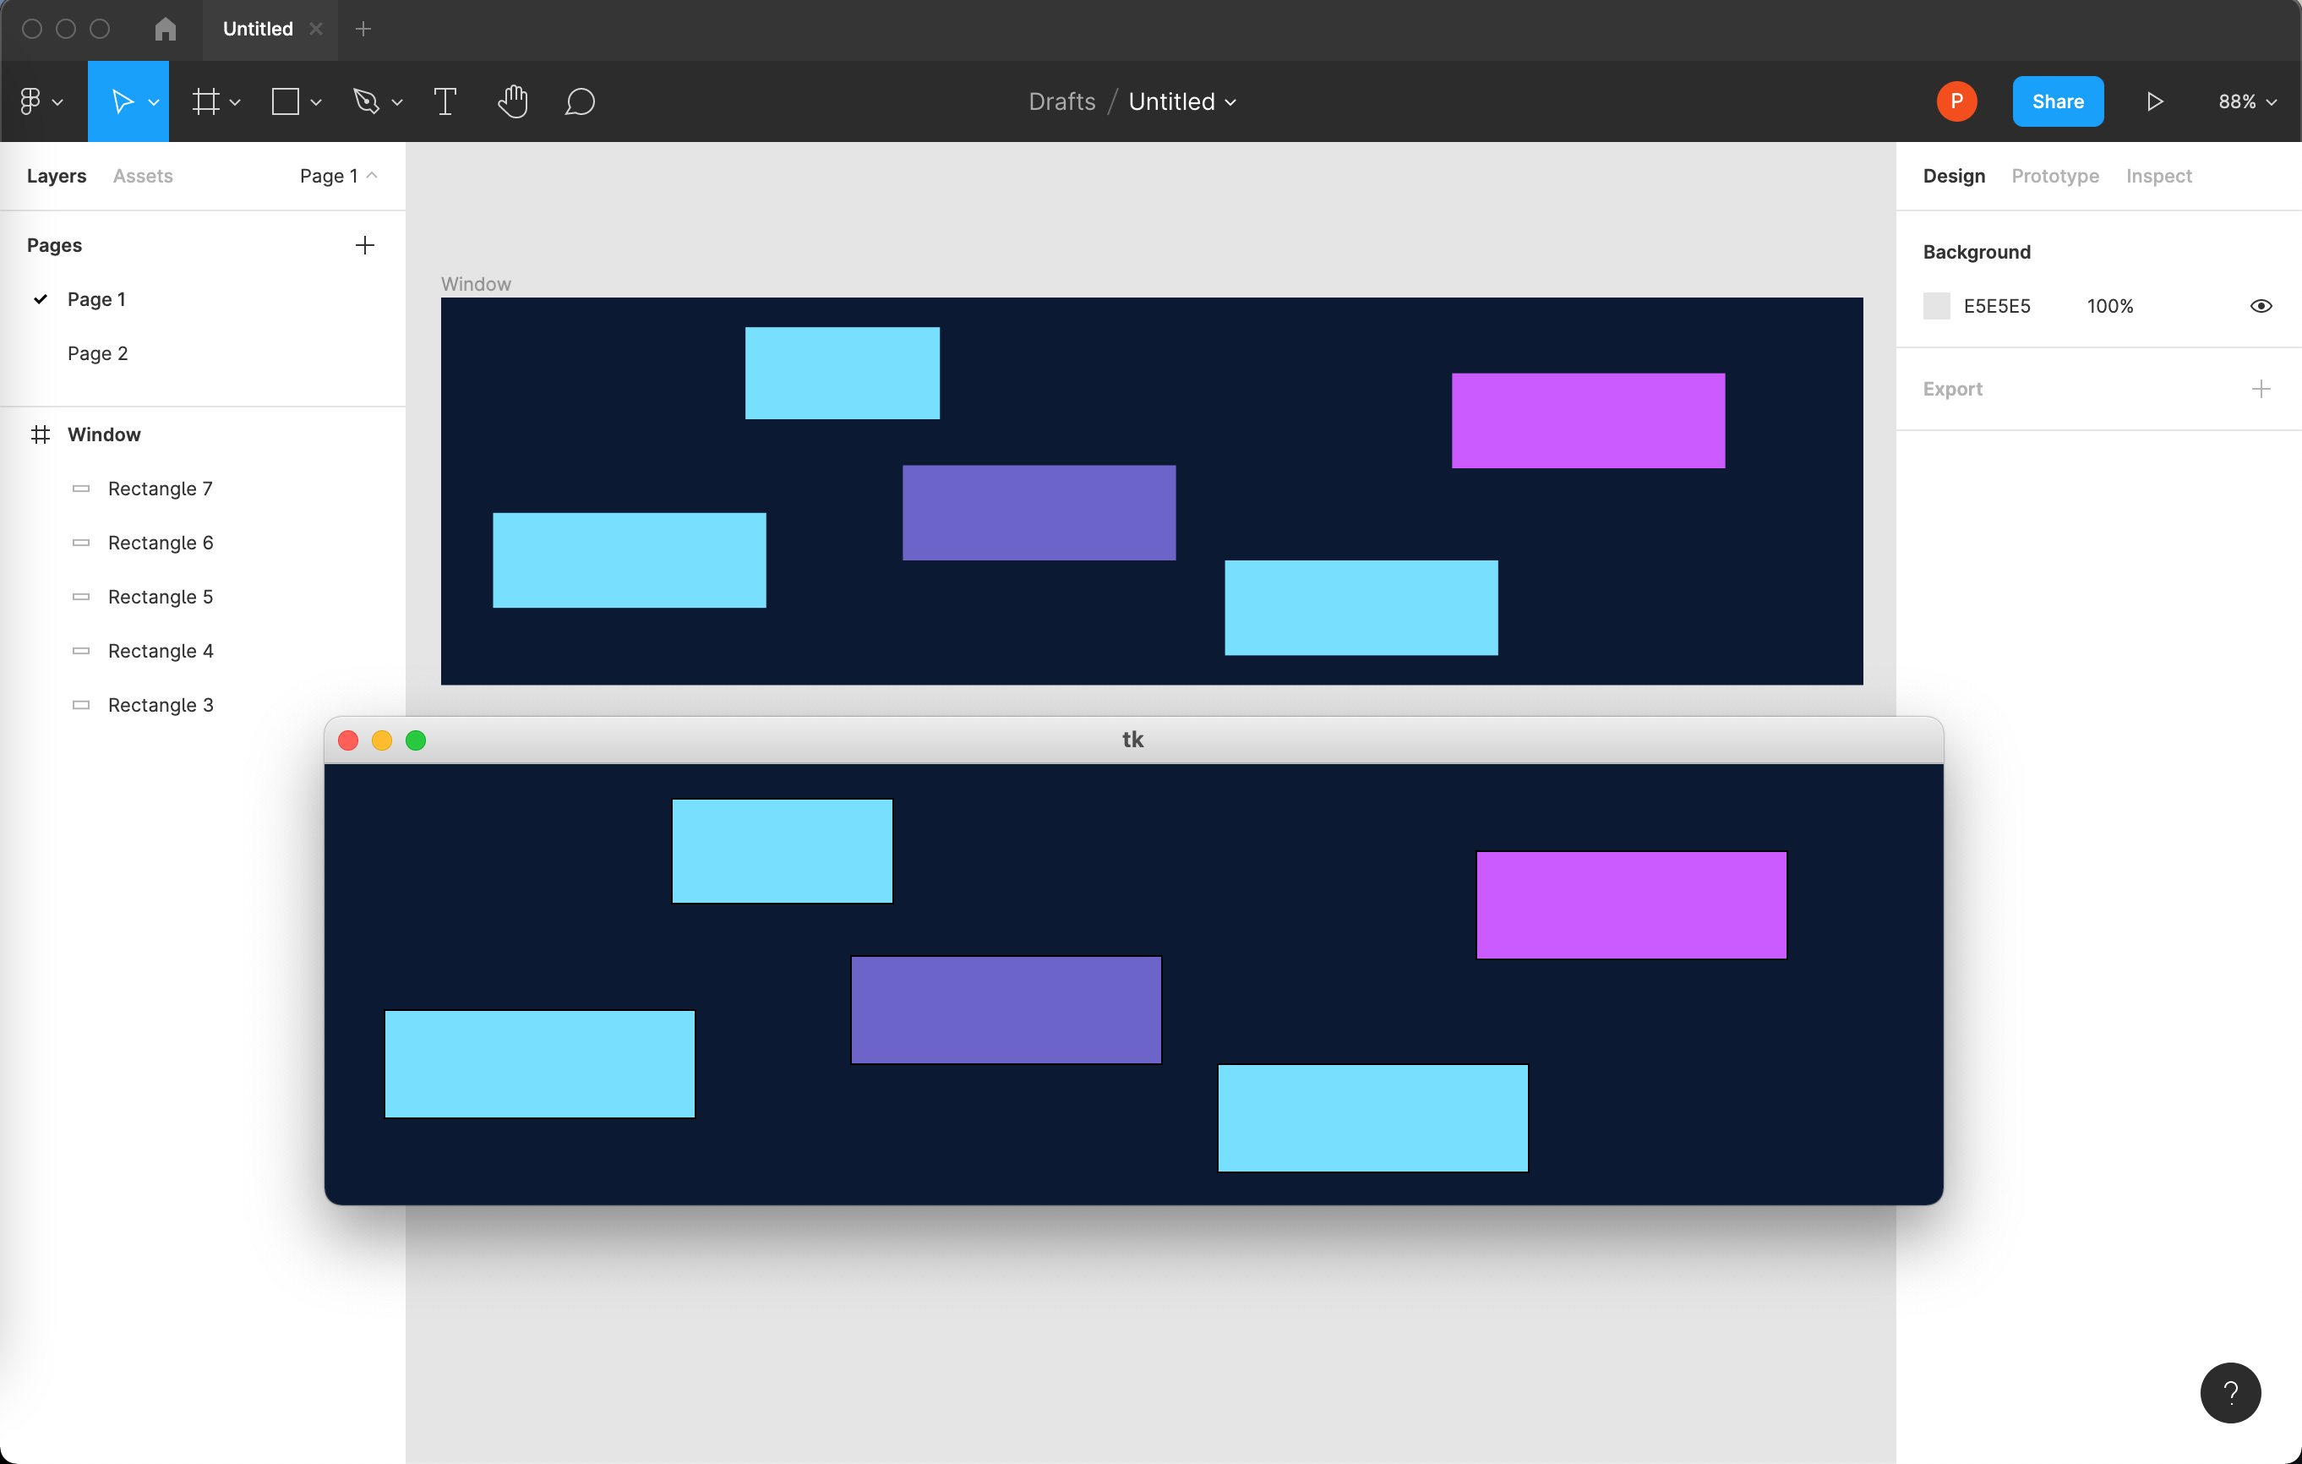Expand the shape tool options chevron
This screenshot has width=2302, height=1464.
point(316,102)
